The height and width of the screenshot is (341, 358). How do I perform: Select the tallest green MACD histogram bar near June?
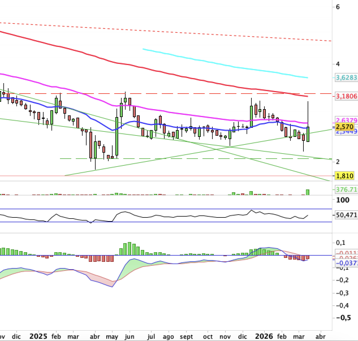tap(130, 249)
